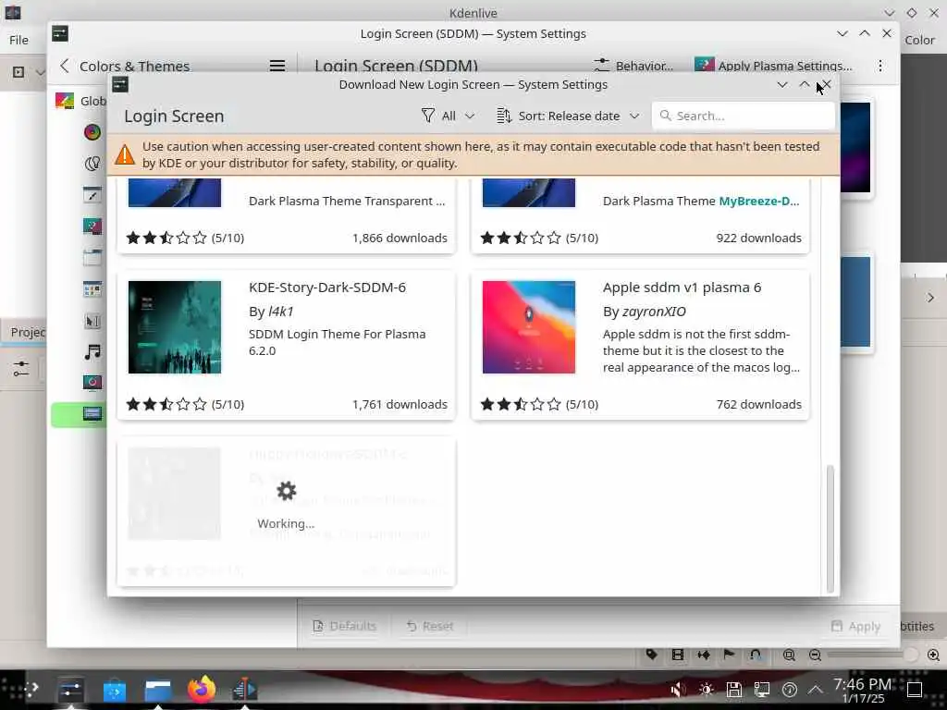Screen dimensions: 947x710
Task: Open the kebab overflow menu
Action: pos(880,66)
